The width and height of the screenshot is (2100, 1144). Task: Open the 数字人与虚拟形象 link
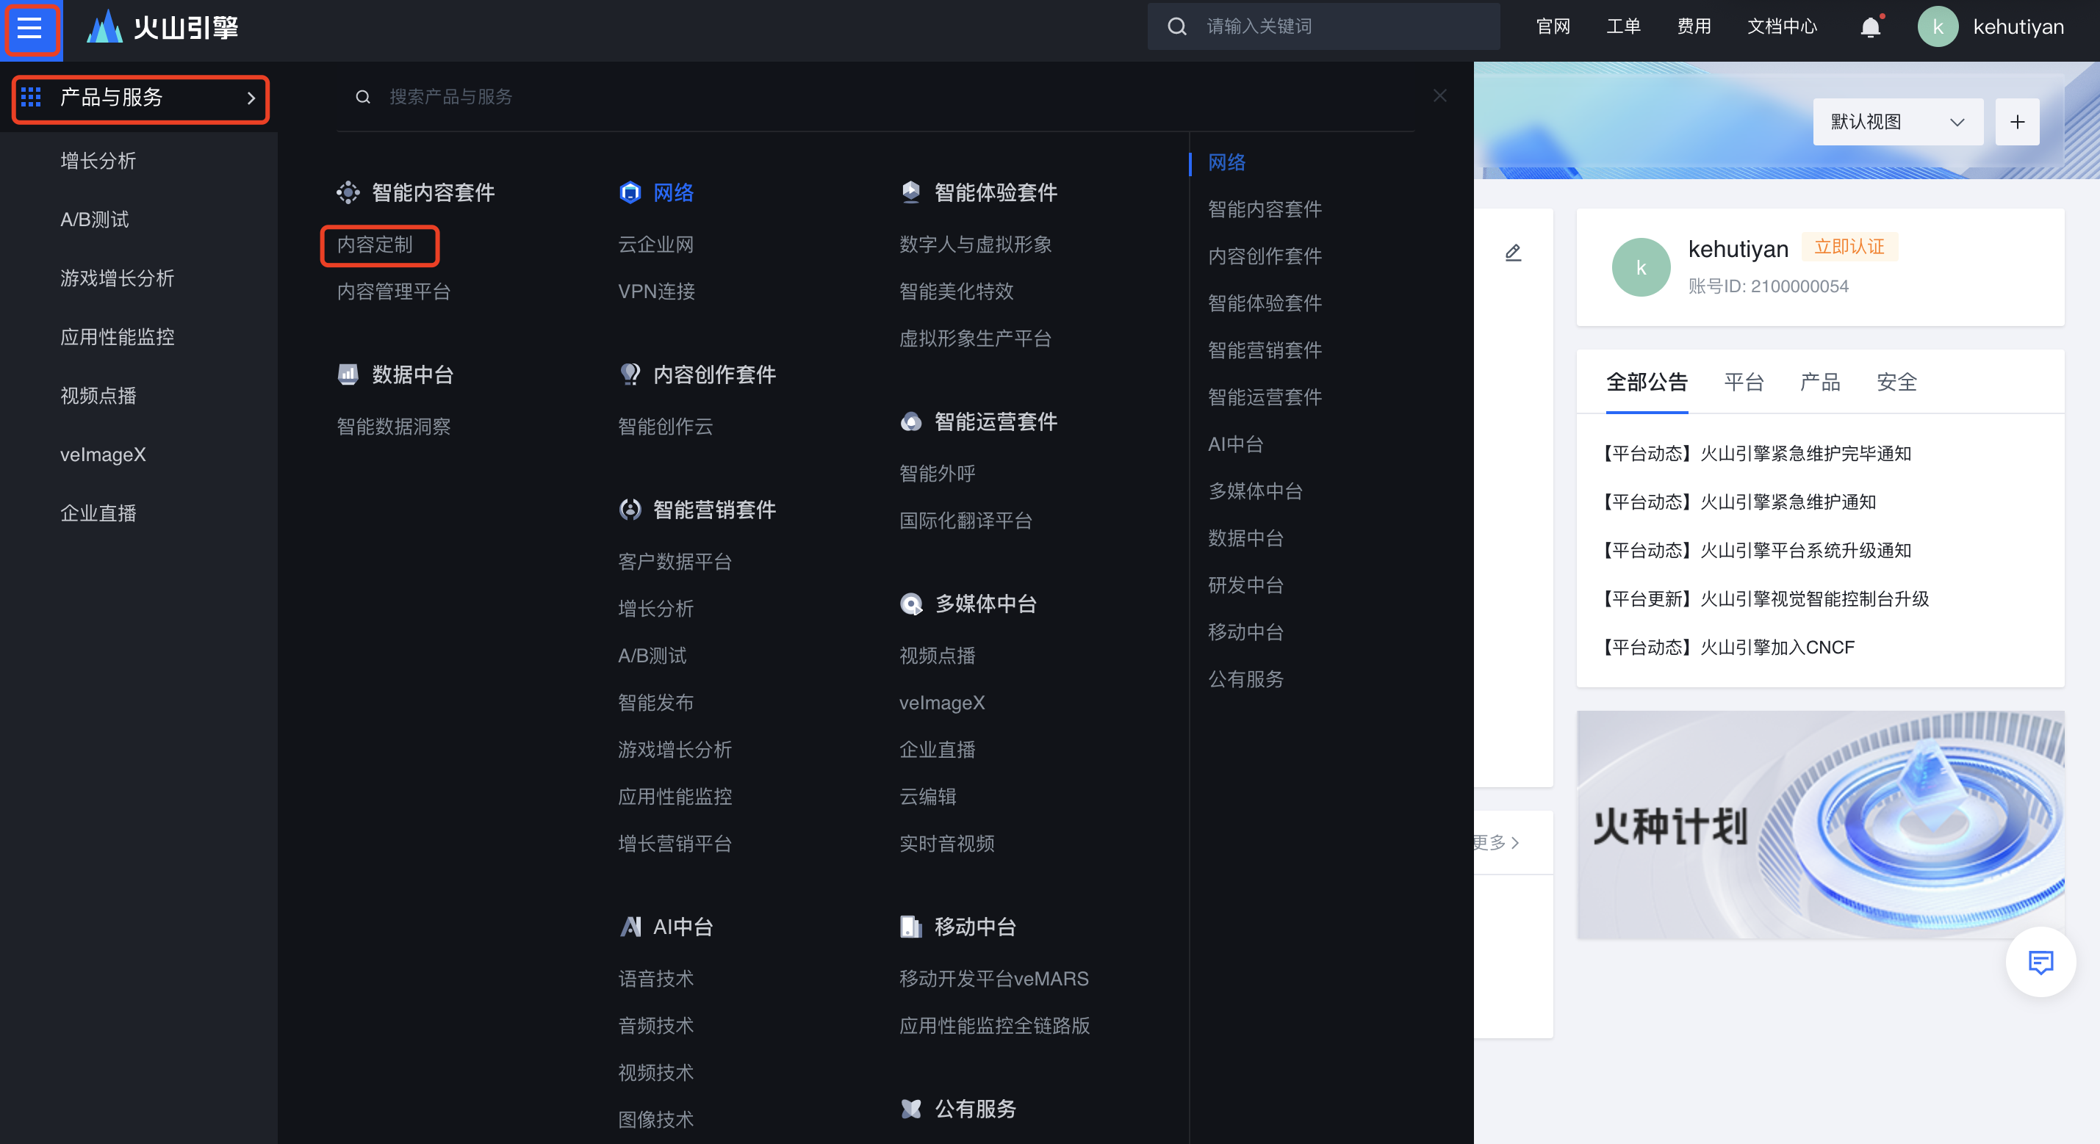[976, 245]
